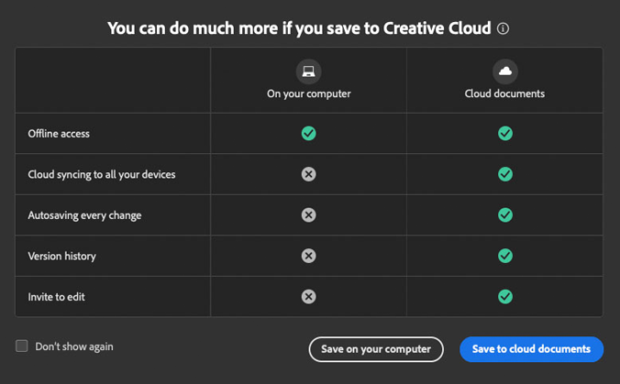Click Cloud syncing checkmark under Cloud documents
The image size is (620, 384).
[x=505, y=174]
